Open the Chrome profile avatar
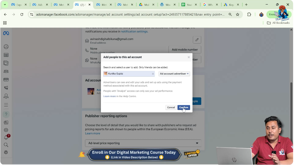 click(x=261, y=14)
